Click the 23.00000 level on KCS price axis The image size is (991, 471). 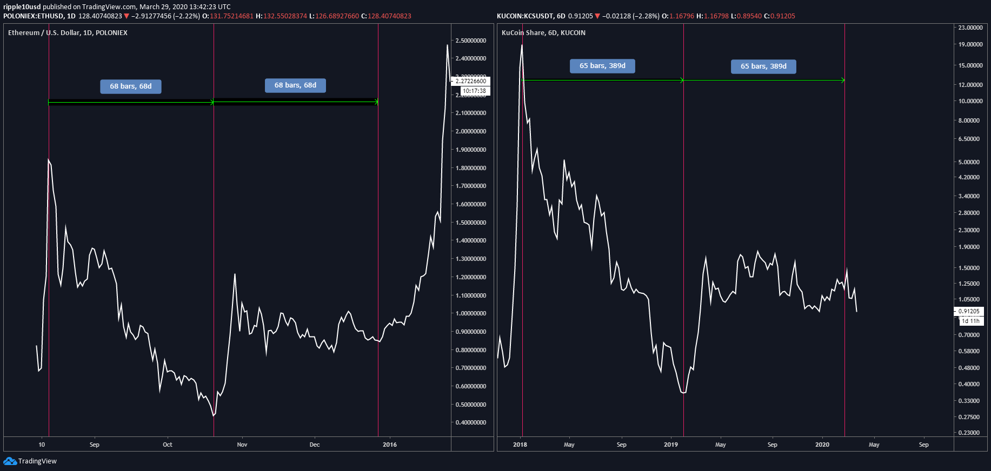pyautogui.click(x=970, y=28)
